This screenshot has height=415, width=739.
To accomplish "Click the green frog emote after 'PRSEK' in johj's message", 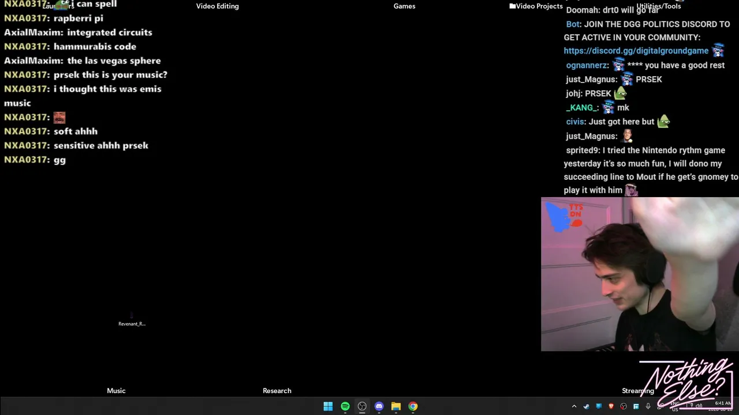I will [x=620, y=93].
